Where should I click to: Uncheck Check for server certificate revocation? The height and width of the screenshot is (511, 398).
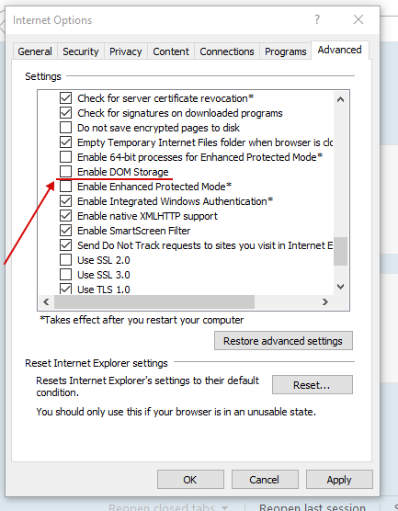65,98
